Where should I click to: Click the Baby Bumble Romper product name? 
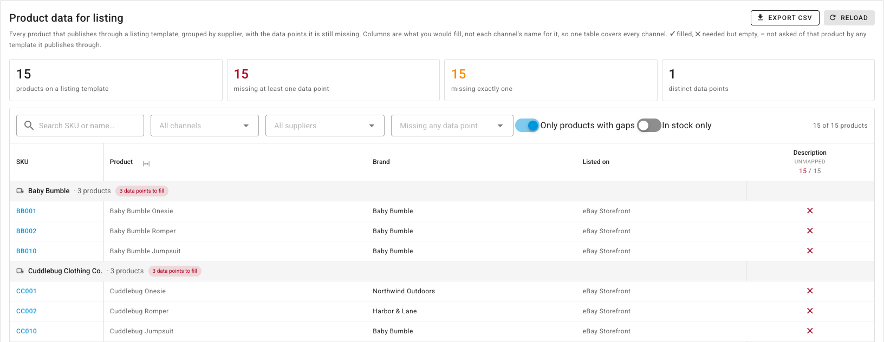click(x=143, y=231)
